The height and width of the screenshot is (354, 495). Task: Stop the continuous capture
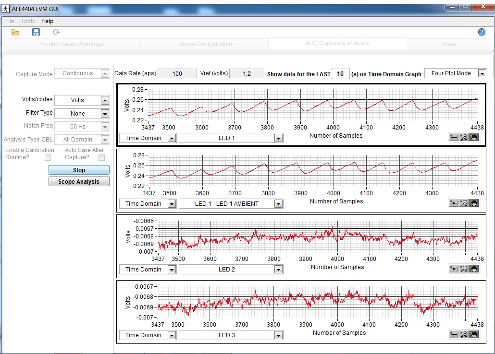[79, 170]
